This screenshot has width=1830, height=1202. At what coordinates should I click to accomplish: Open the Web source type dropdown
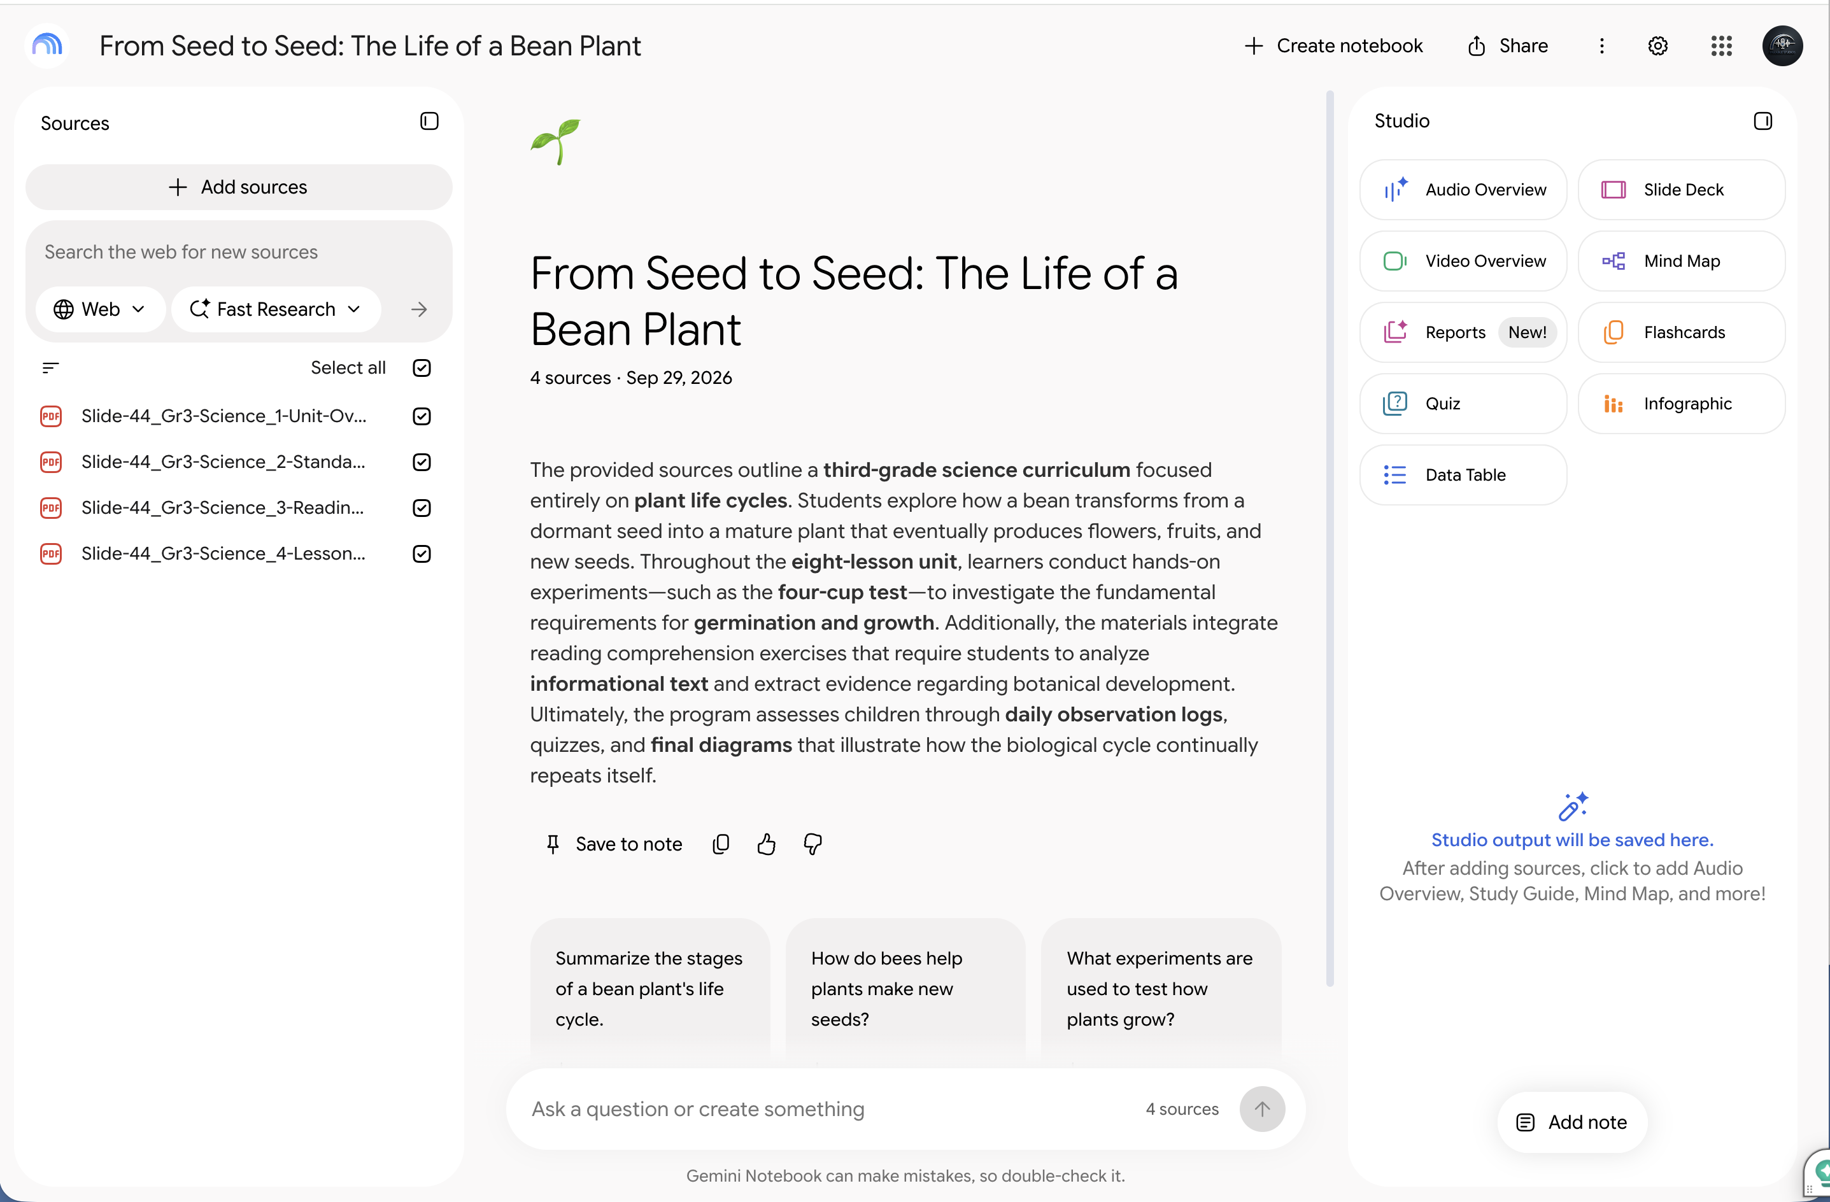[100, 309]
